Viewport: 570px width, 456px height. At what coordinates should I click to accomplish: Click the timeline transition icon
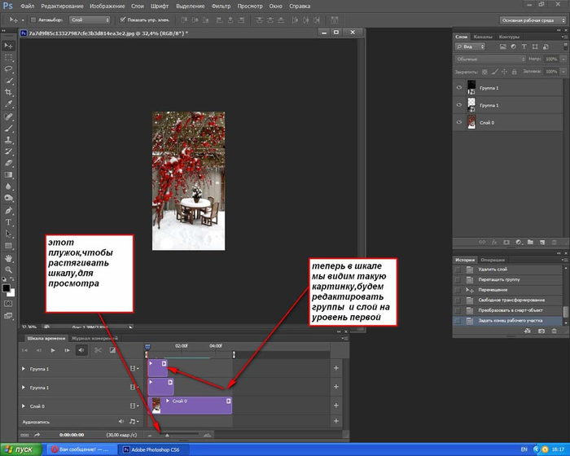[x=112, y=350]
